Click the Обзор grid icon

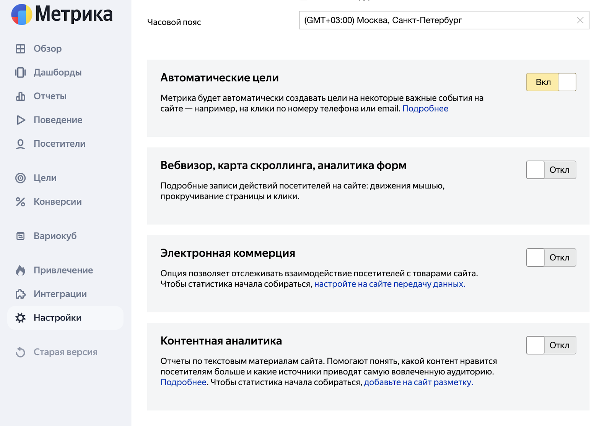pyautogui.click(x=20, y=49)
